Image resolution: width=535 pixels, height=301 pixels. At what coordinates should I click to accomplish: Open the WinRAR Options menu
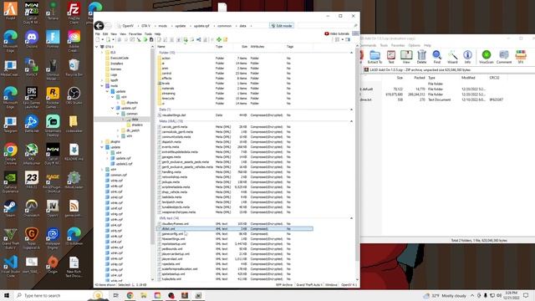pyautogui.click(x=415, y=45)
